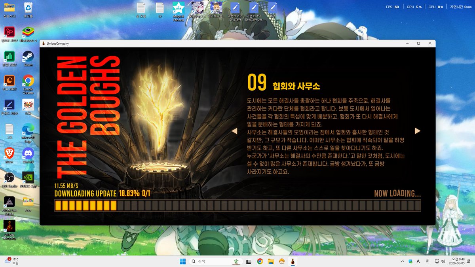Expand hidden system tray icons
Image resolution: width=475 pixels, height=267 pixels.
pos(402,261)
